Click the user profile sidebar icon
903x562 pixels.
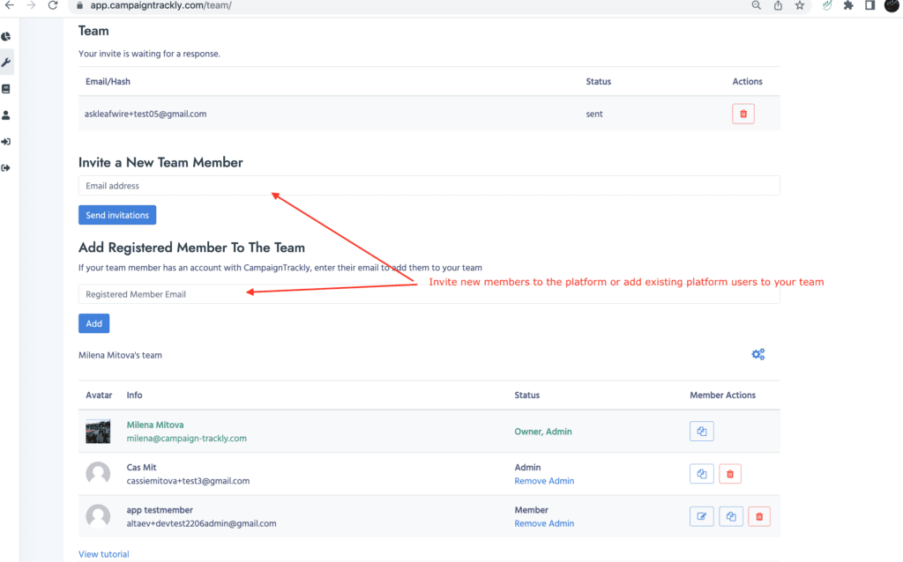(x=6, y=115)
